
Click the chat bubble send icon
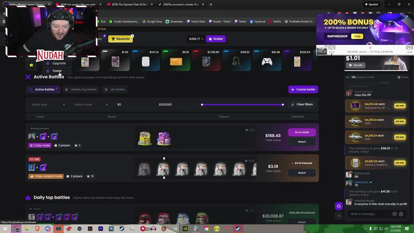point(401,214)
